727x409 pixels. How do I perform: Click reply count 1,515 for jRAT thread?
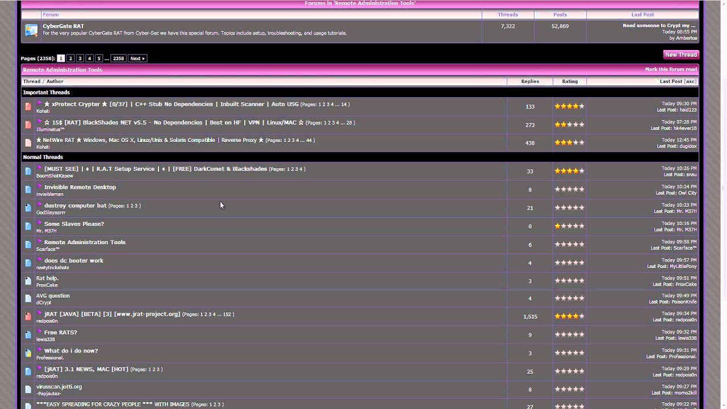click(x=530, y=316)
